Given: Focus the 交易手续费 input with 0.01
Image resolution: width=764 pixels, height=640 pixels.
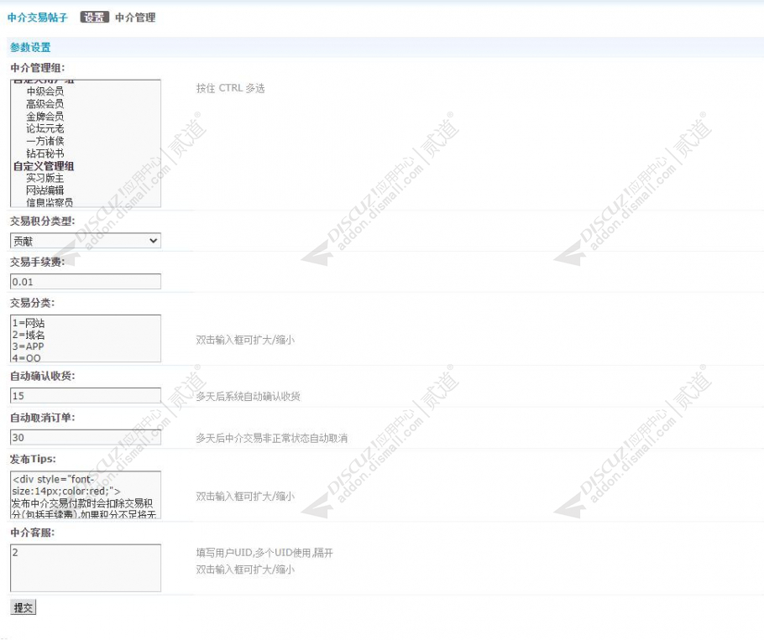Looking at the screenshot, I should click(x=86, y=281).
